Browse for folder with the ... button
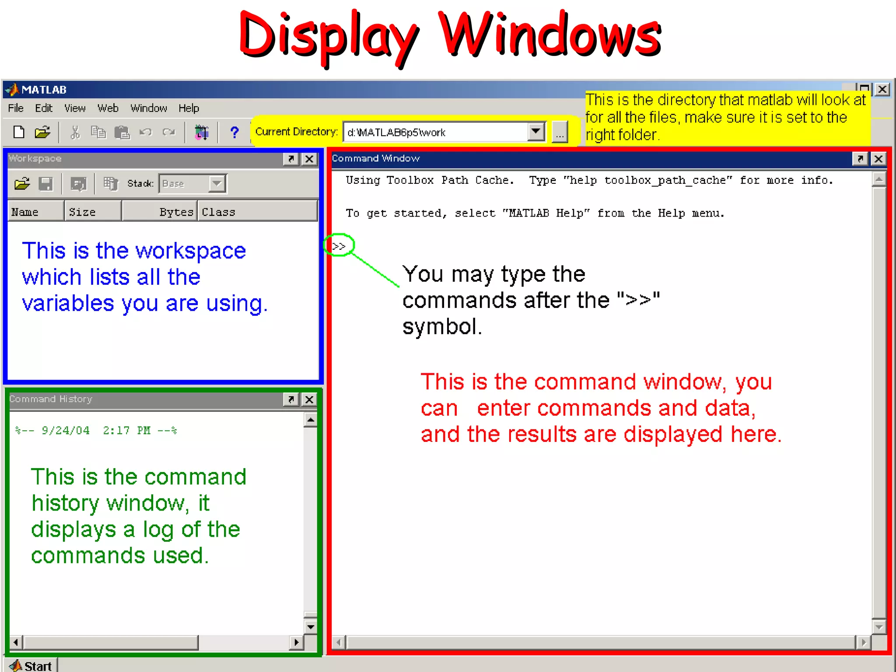The height and width of the screenshot is (672, 896). 560,132
